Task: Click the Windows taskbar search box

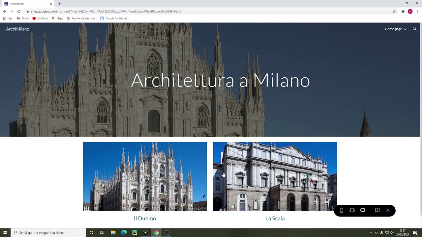Action: pyautogui.click(x=48, y=233)
